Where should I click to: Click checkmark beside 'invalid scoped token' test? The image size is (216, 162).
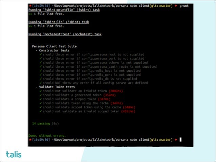41,111
